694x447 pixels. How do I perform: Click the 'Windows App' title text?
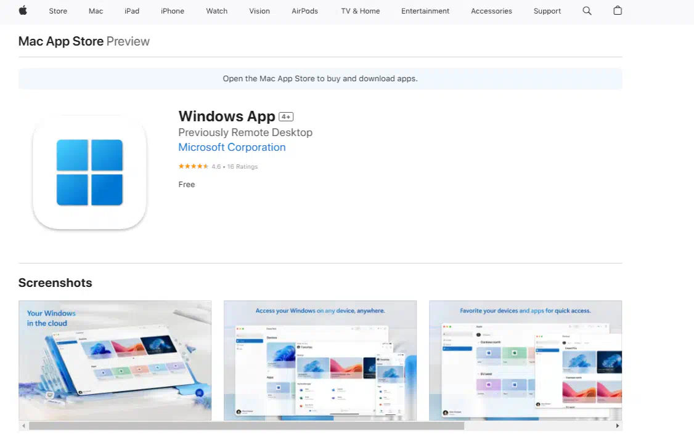click(227, 116)
